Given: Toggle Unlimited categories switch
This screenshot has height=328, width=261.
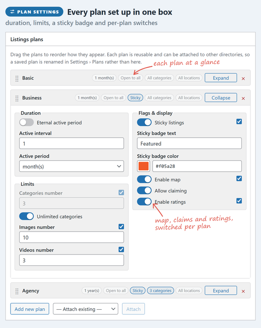Looking at the screenshot, I should pos(27,216).
